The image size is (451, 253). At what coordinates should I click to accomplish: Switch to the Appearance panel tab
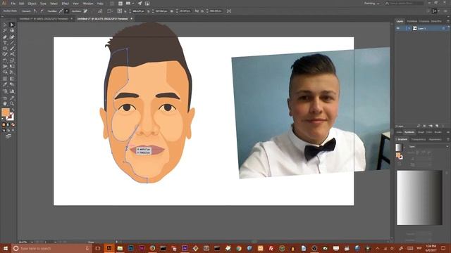click(435, 139)
